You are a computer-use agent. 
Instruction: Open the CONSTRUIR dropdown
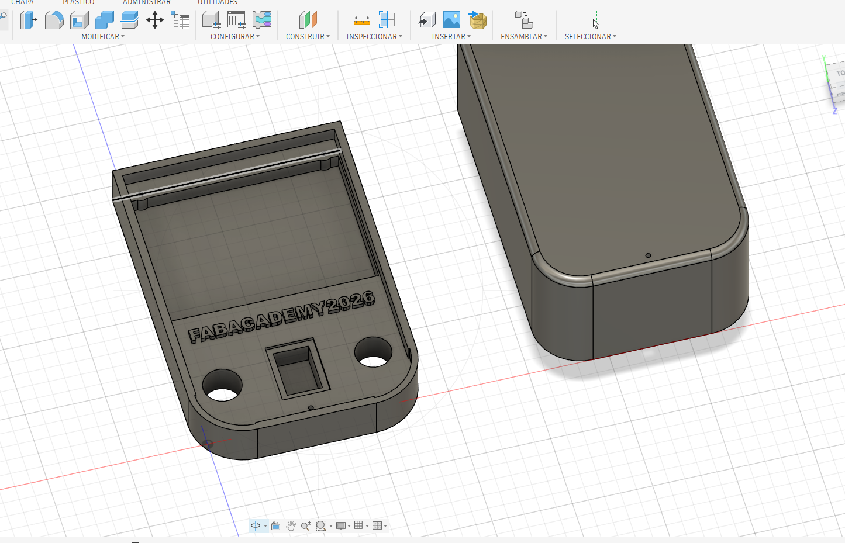pyautogui.click(x=308, y=36)
